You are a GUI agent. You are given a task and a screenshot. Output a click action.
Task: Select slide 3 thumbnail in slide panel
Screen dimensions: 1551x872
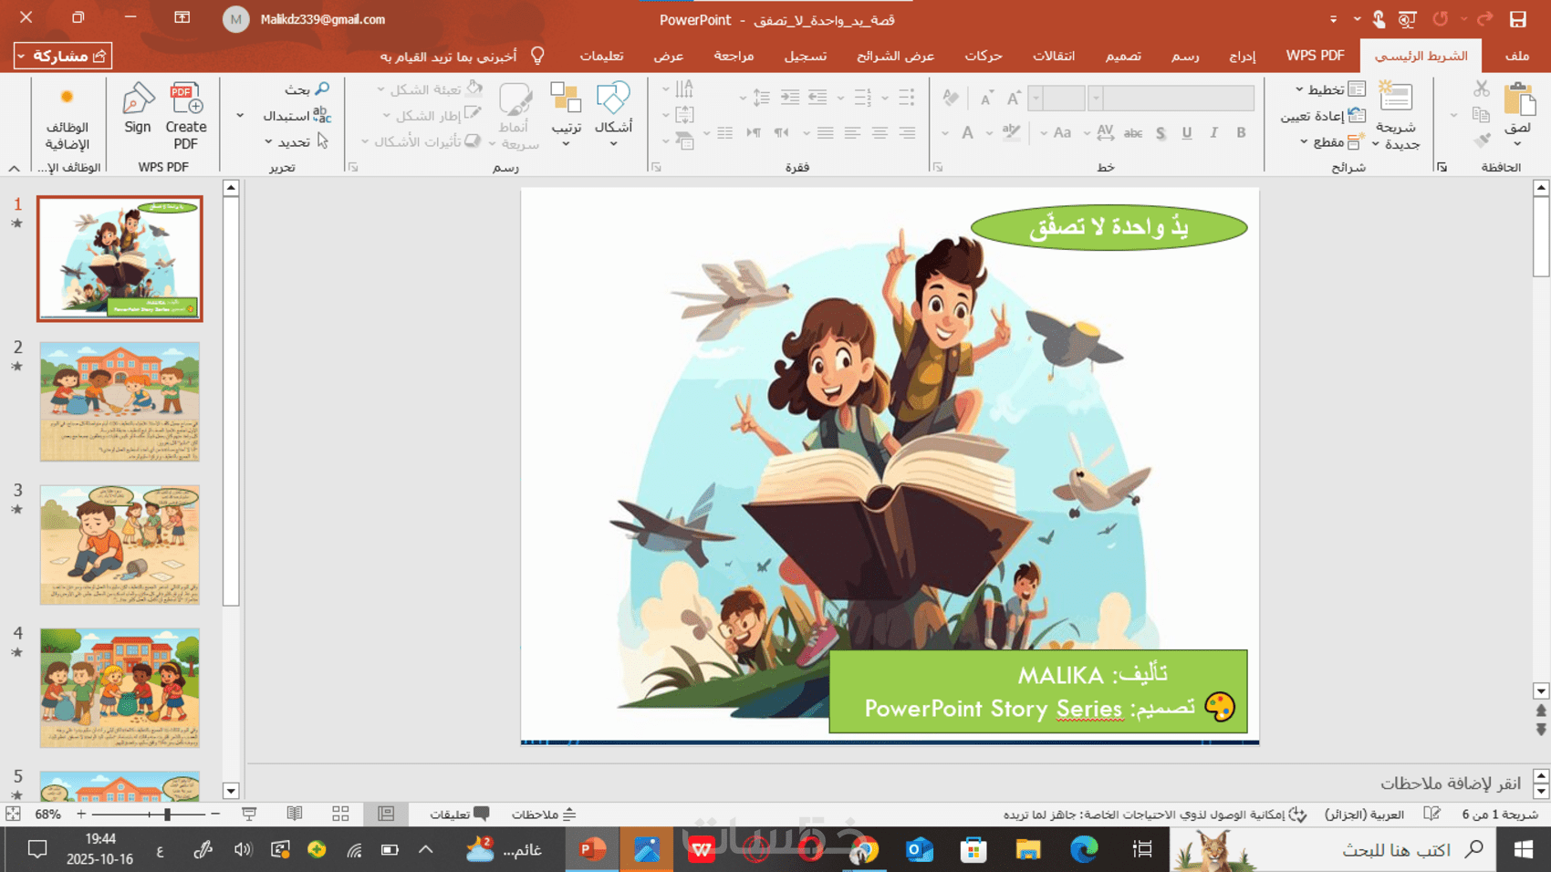point(120,545)
